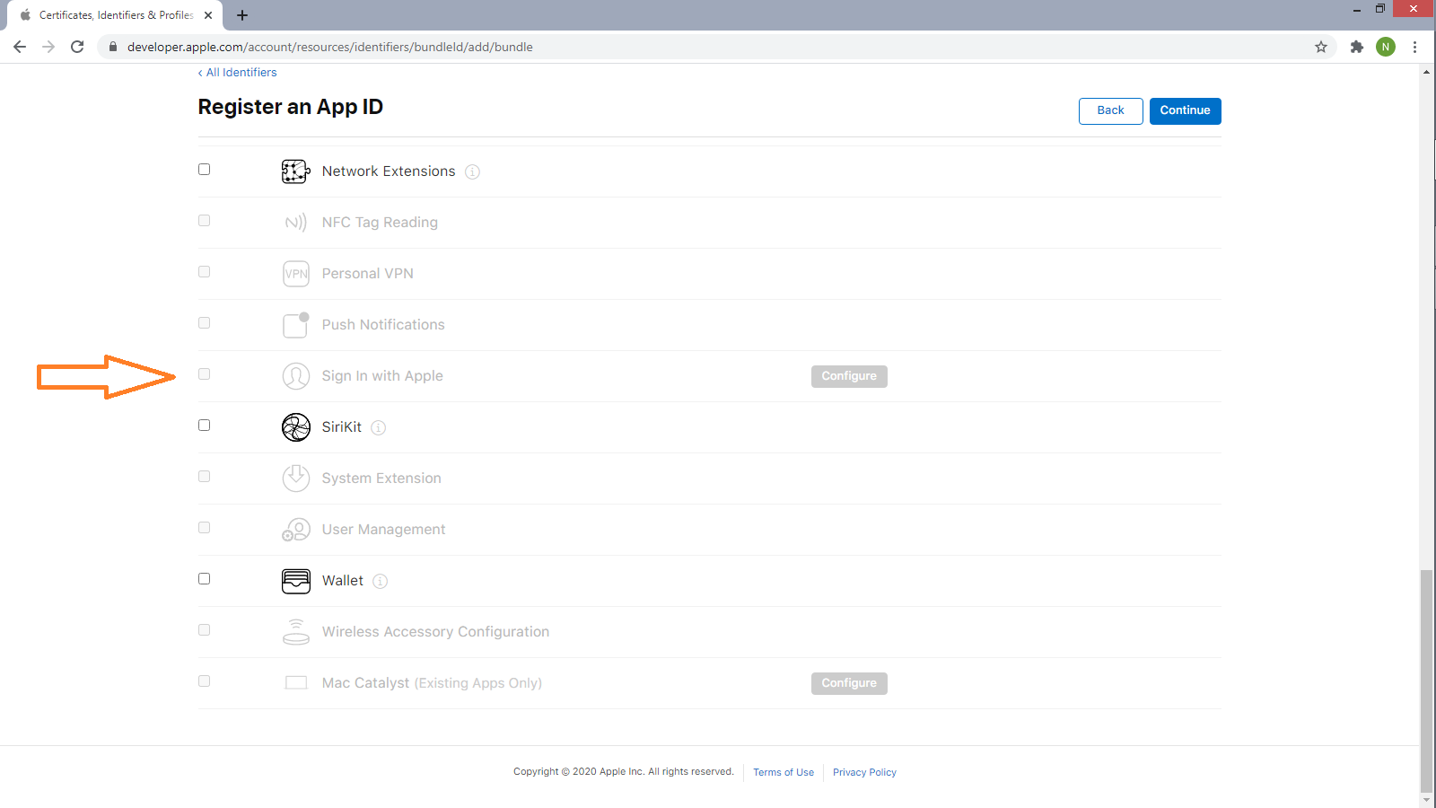Image resolution: width=1436 pixels, height=808 pixels.
Task: Check the Wallet capability checkbox
Action: click(x=205, y=579)
